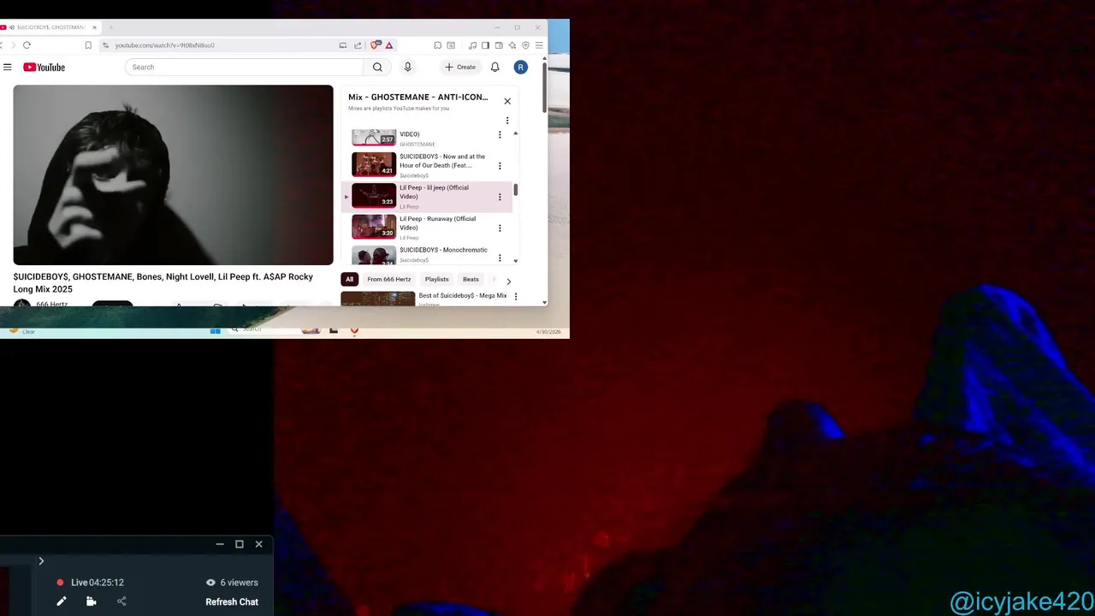
Task: Click the taskbar weather Clear widget
Action: point(21,330)
